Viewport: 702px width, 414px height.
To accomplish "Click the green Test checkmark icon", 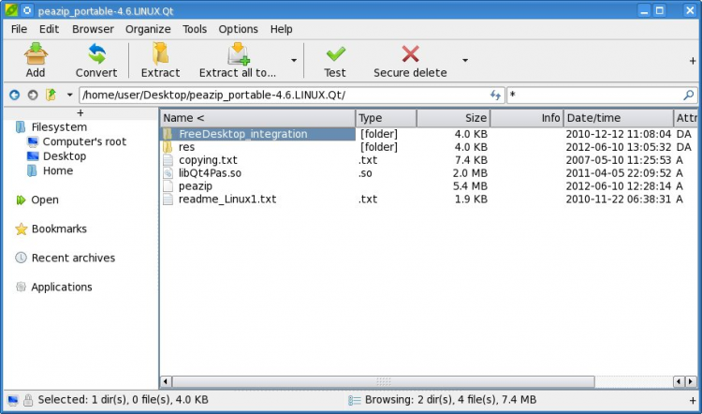I will click(x=335, y=53).
